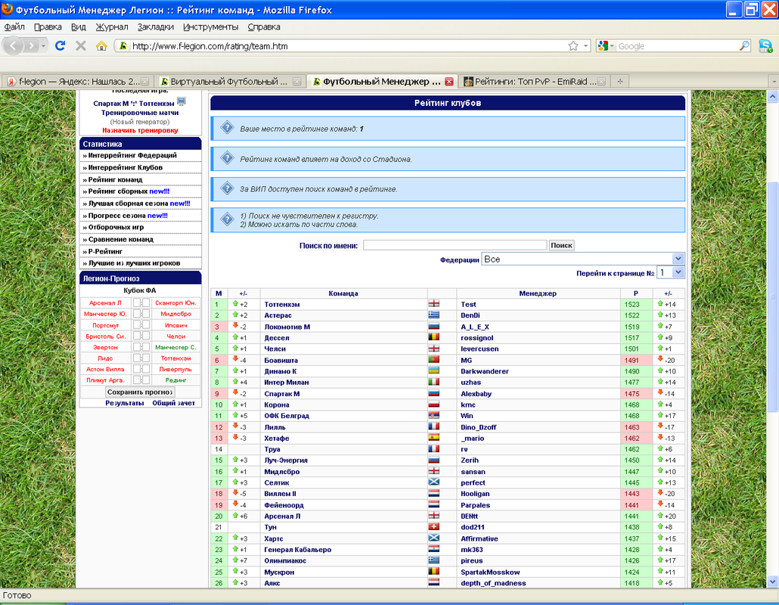Screen dimensions: 779x605
Task: Click the Portugal flag in the Боавишта row
Action: (433, 359)
